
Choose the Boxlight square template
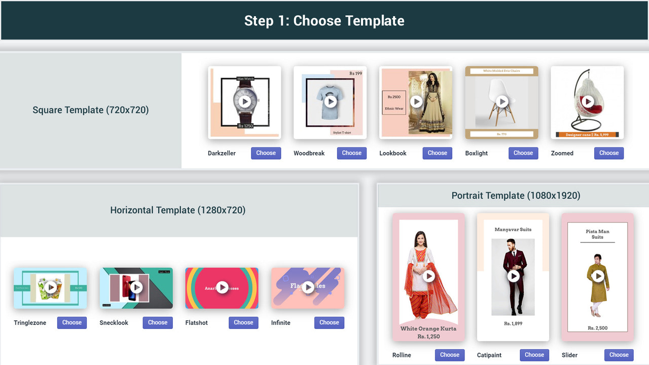point(523,153)
